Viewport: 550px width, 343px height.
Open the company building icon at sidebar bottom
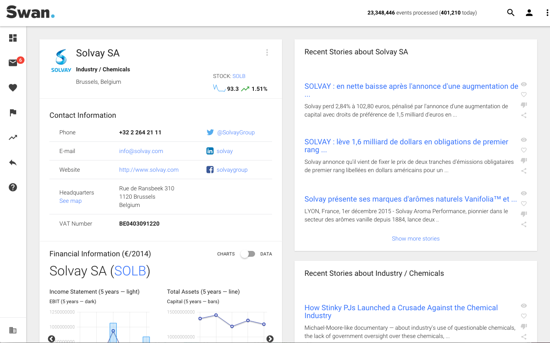[13, 331]
